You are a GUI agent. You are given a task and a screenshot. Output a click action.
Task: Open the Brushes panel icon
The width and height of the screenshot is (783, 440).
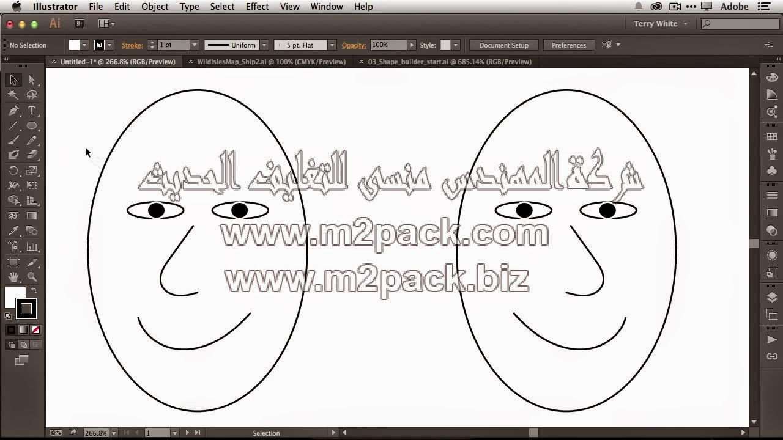[772, 154]
